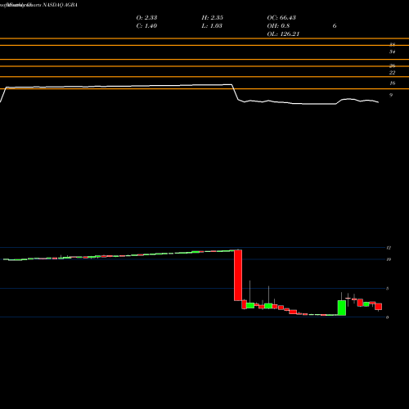
Task: Select the large green rebound candlestick
Action: coord(342,308)
